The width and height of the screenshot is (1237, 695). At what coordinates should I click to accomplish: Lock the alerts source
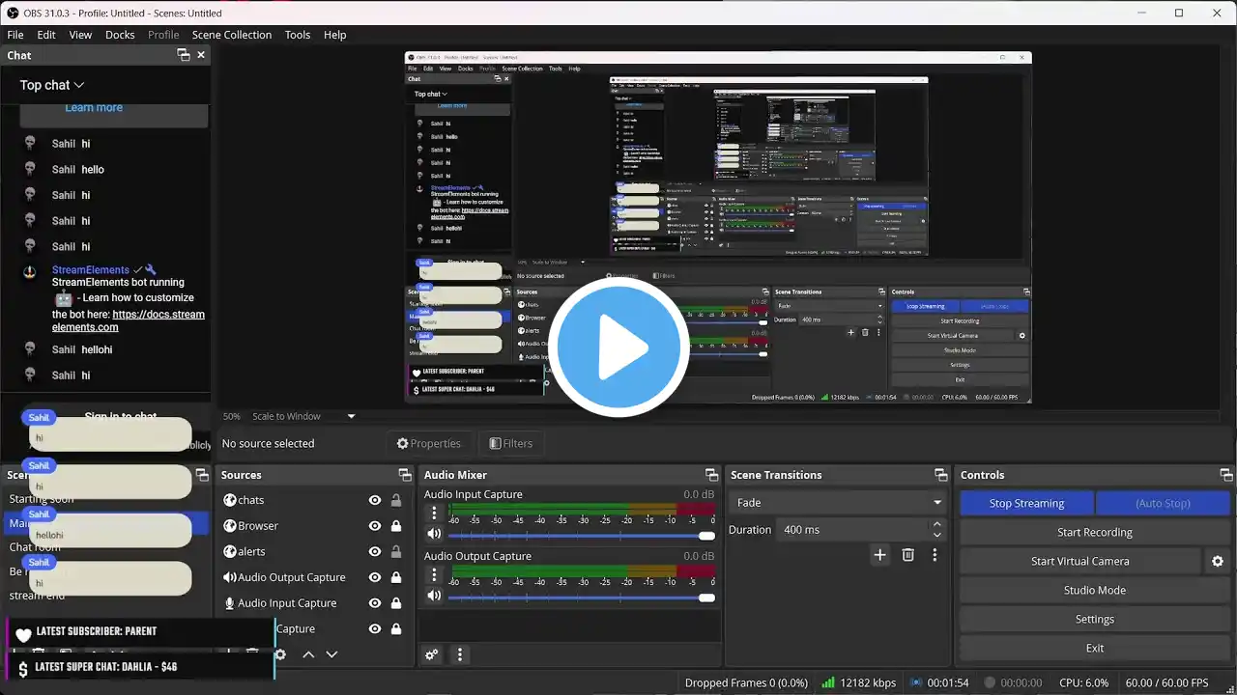tap(396, 551)
